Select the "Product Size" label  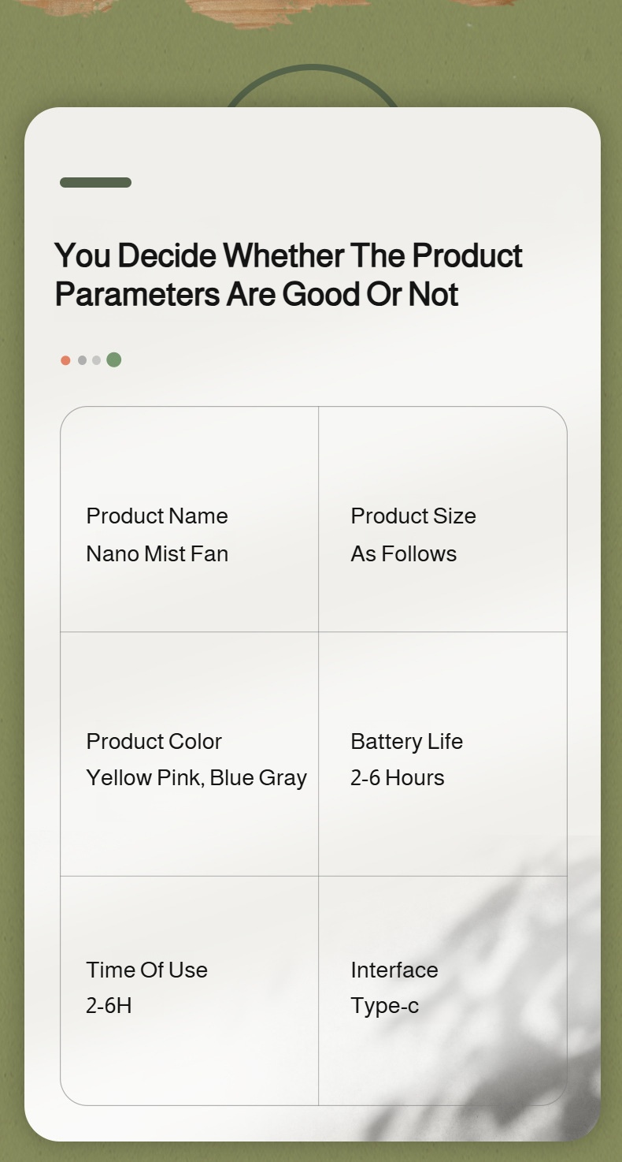413,516
